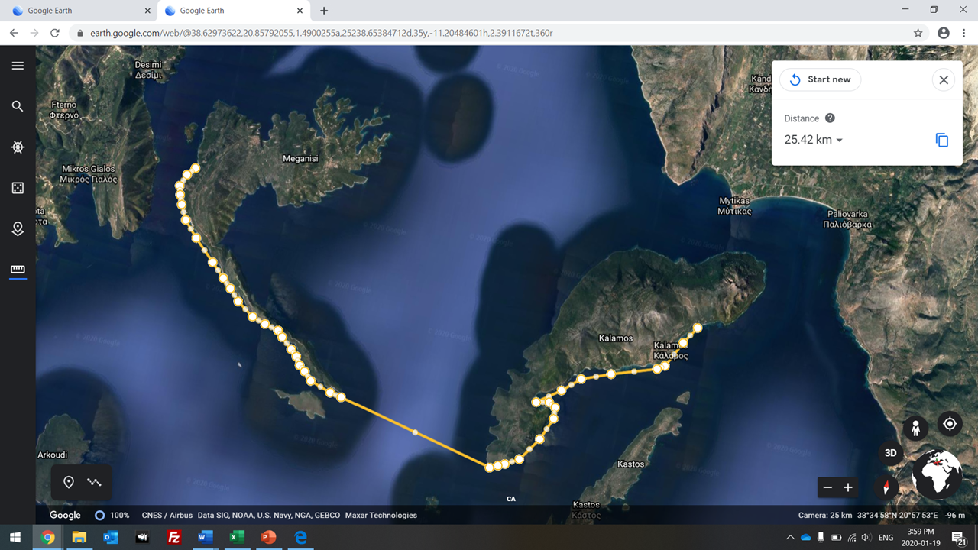Open Outlook from the taskbar

pos(111,537)
